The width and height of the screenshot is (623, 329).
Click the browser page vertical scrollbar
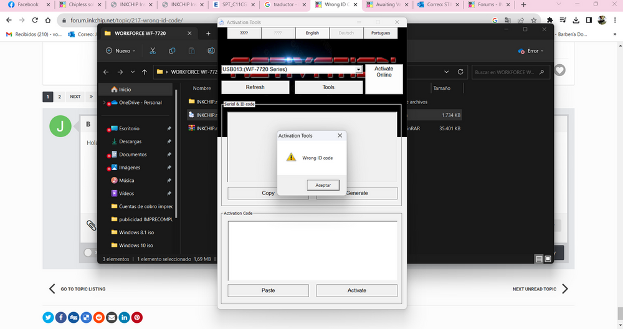(619, 187)
